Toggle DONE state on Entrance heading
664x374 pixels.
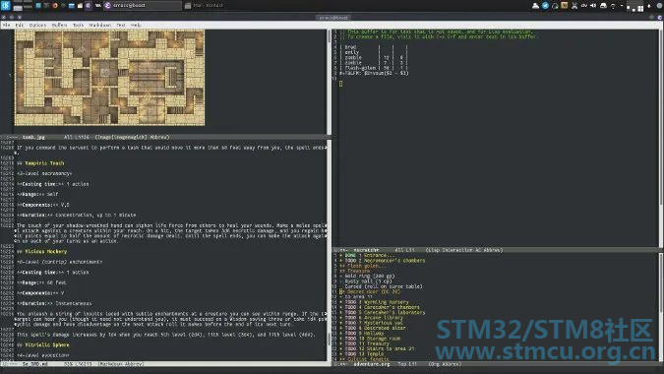tap(350, 256)
